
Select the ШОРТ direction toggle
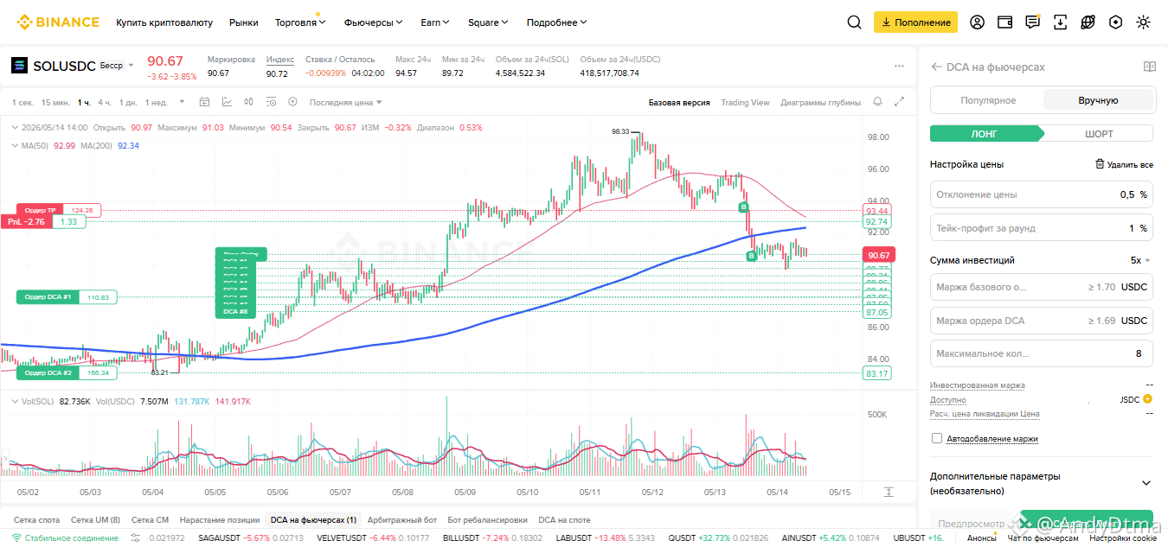pyautogui.click(x=1099, y=134)
